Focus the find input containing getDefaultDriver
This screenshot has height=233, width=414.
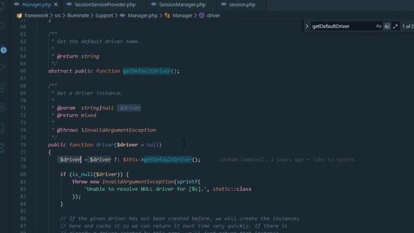click(342, 26)
